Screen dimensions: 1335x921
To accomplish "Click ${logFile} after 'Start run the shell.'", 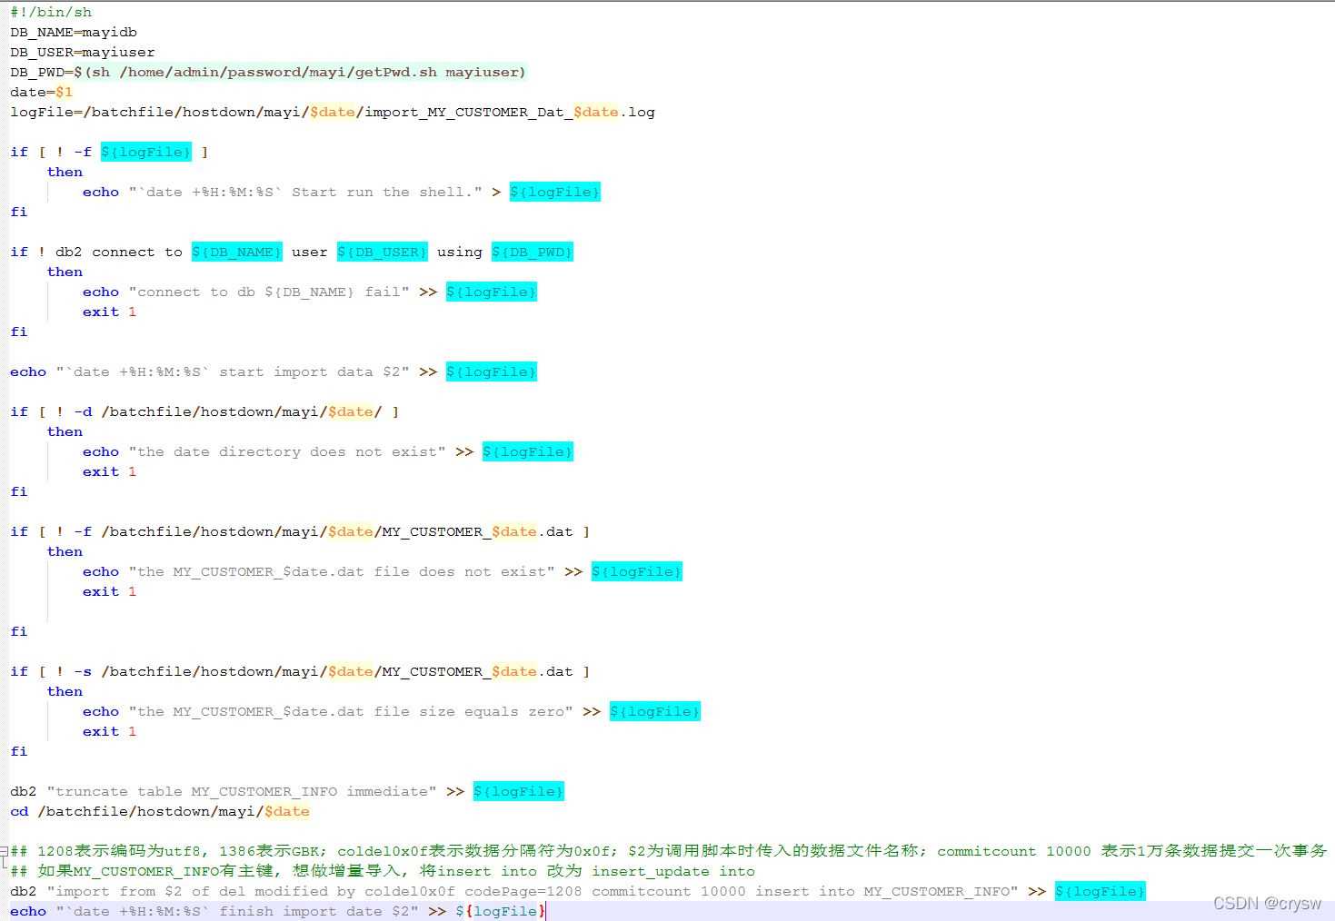I will tap(555, 192).
